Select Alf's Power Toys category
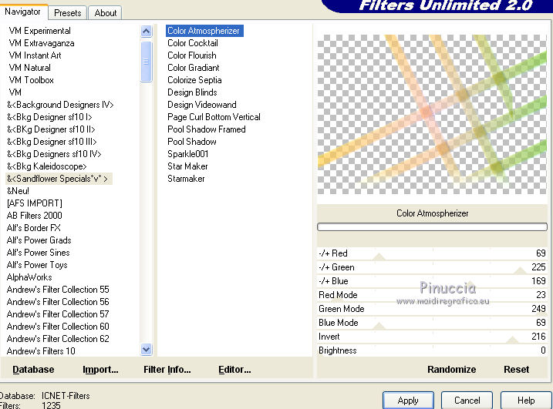Screen dimensions: 553x409 [37, 265]
